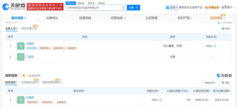237x108 pixels.
Task: Click the 2050-01-01 date cell
Action: tap(202, 100)
